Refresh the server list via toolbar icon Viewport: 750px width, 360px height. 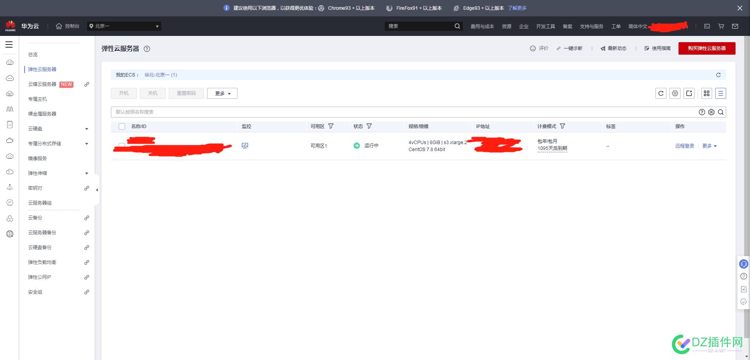[x=661, y=93]
